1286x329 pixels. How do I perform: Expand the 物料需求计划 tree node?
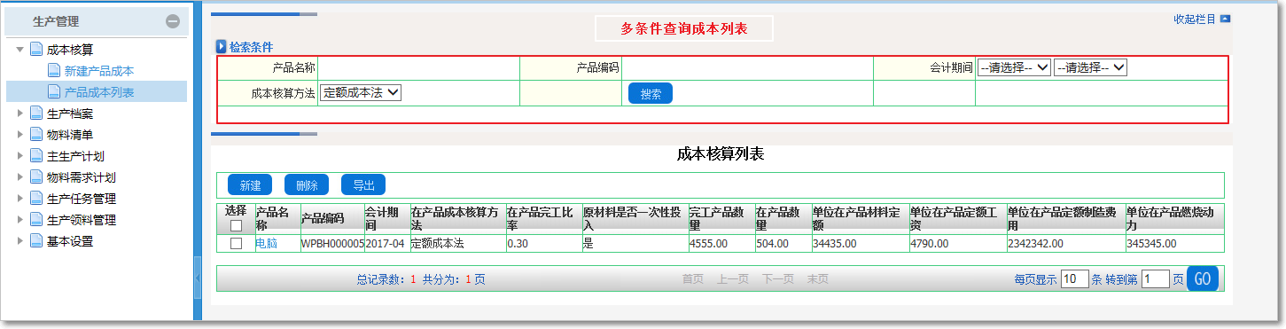coord(20,177)
